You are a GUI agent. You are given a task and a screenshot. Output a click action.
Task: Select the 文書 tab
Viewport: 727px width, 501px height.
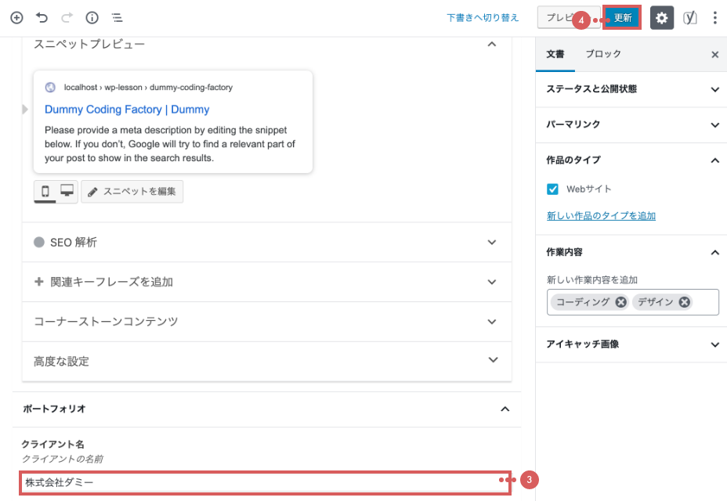[555, 54]
